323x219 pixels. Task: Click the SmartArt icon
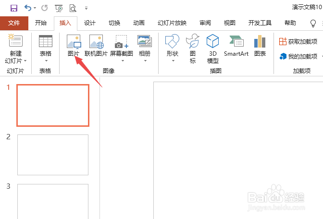click(x=236, y=41)
